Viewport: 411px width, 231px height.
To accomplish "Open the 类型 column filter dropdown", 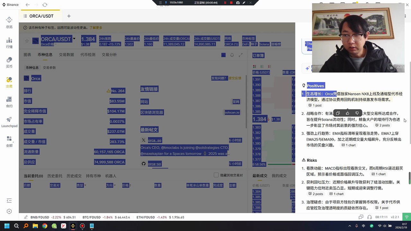I will (x=85, y=185).
